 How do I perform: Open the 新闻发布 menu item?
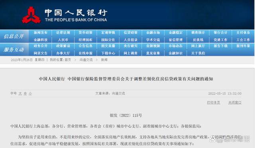point(41,33)
